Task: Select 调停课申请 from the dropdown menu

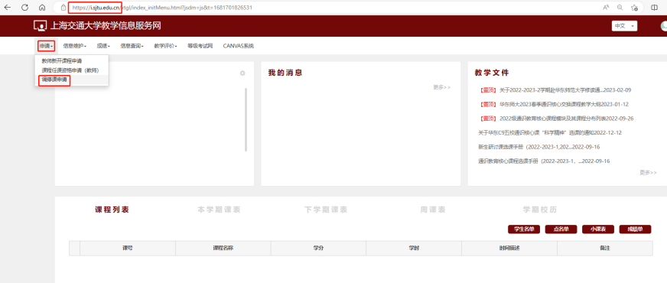Action: coord(54,80)
